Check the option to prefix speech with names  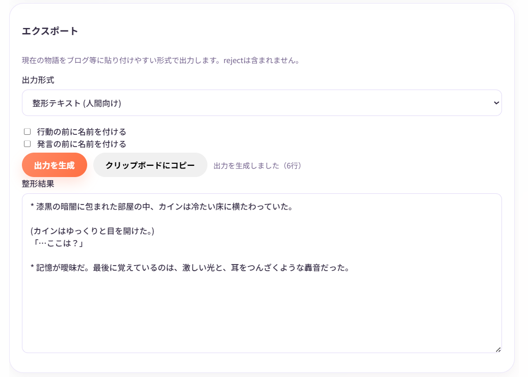pyautogui.click(x=28, y=143)
